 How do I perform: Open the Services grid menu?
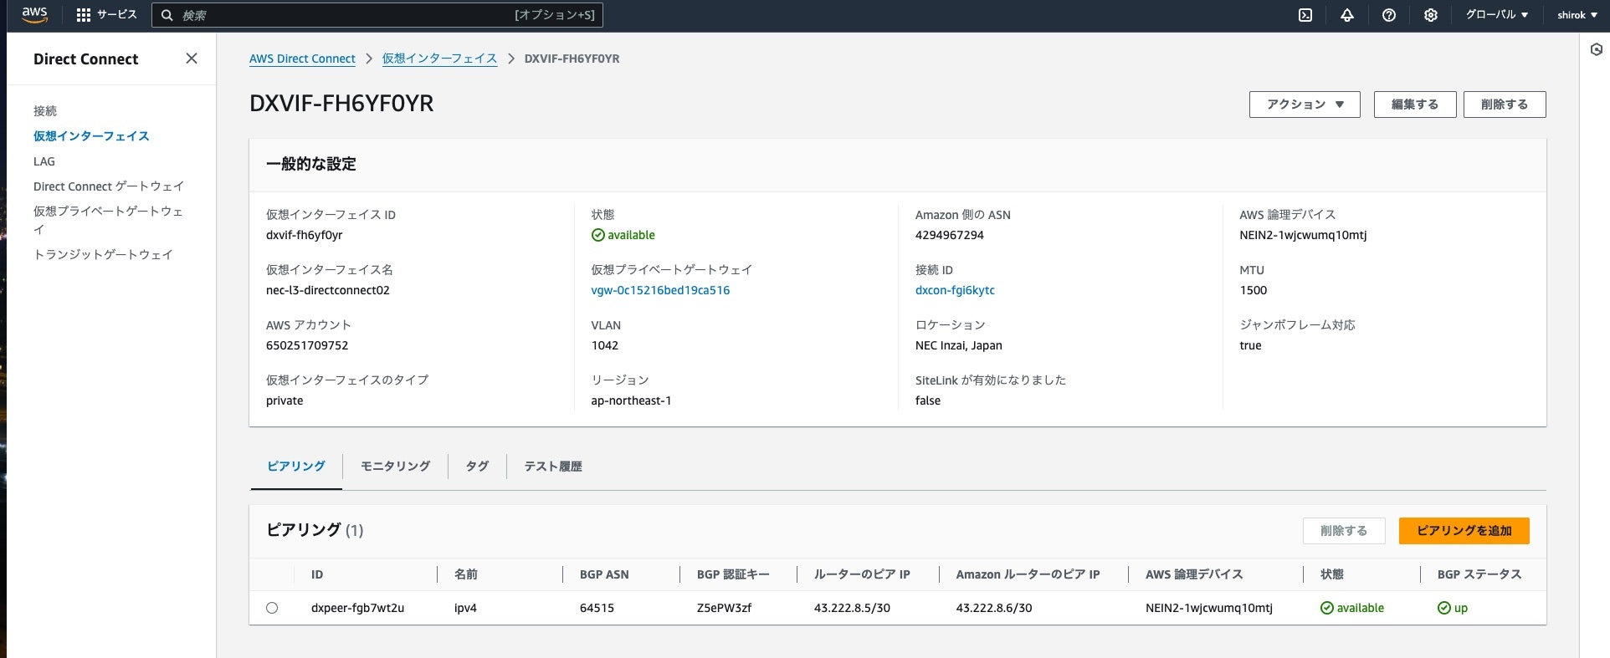pos(106,15)
